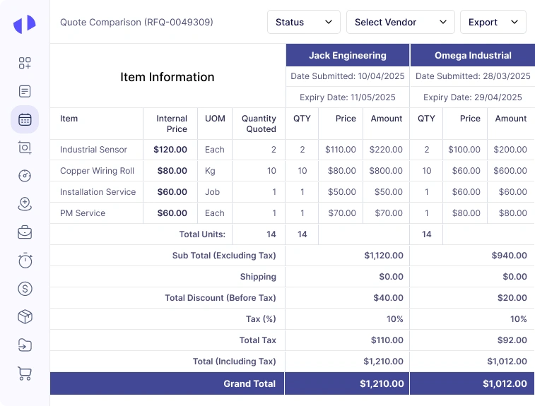Viewport: 535px width, 406px height.
Task: Open the briefcase sidebar icon
Action: pos(25,232)
